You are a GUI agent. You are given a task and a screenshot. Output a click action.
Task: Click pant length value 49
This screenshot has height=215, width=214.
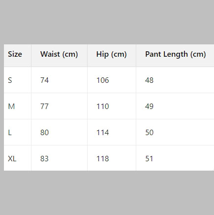[149, 107]
